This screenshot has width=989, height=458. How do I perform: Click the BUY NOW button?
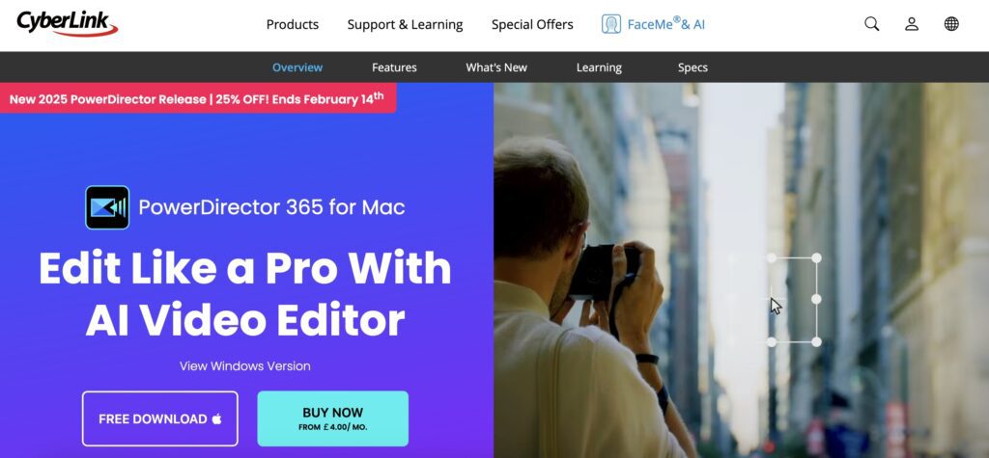(x=332, y=418)
